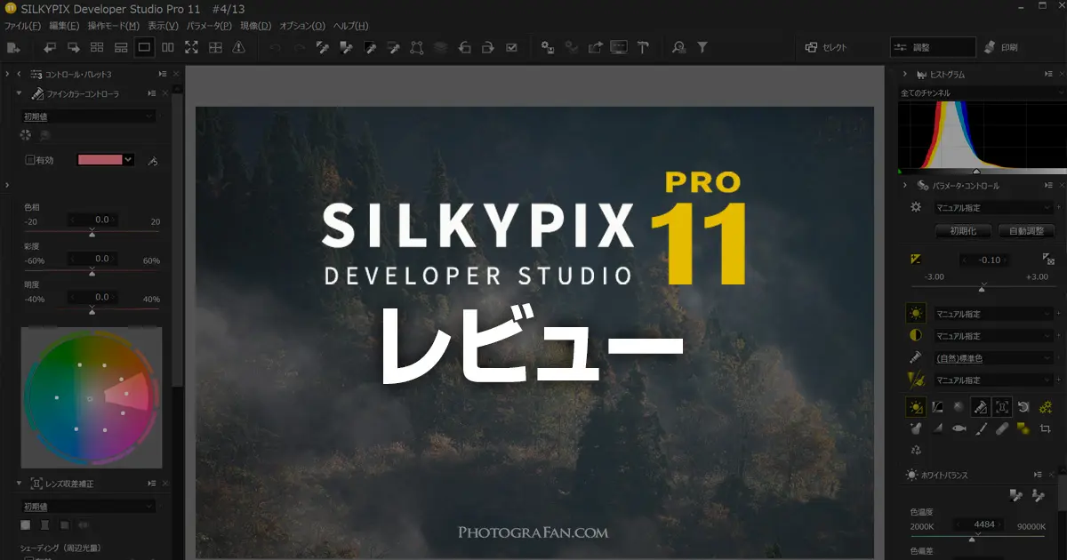Click the 色相 hue slider handle
Viewport: 1067px width, 560px height.
92,233
